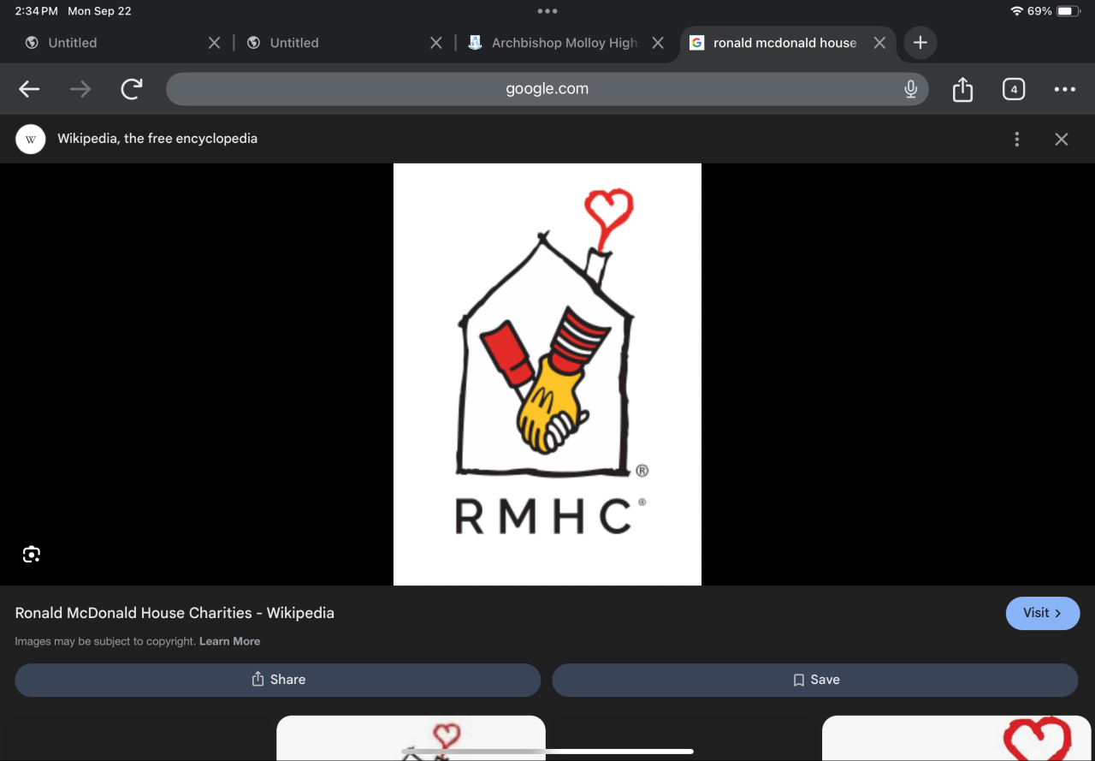Tap the 69% battery percentage
The image size is (1095, 761).
click(1039, 11)
